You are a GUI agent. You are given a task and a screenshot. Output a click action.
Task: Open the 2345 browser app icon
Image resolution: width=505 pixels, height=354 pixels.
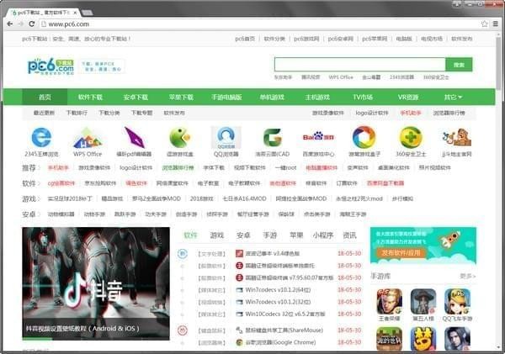41,137
